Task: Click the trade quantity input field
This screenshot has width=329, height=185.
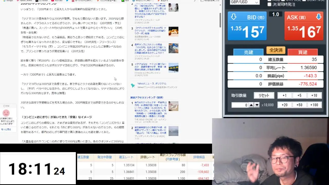Action: pos(240,105)
